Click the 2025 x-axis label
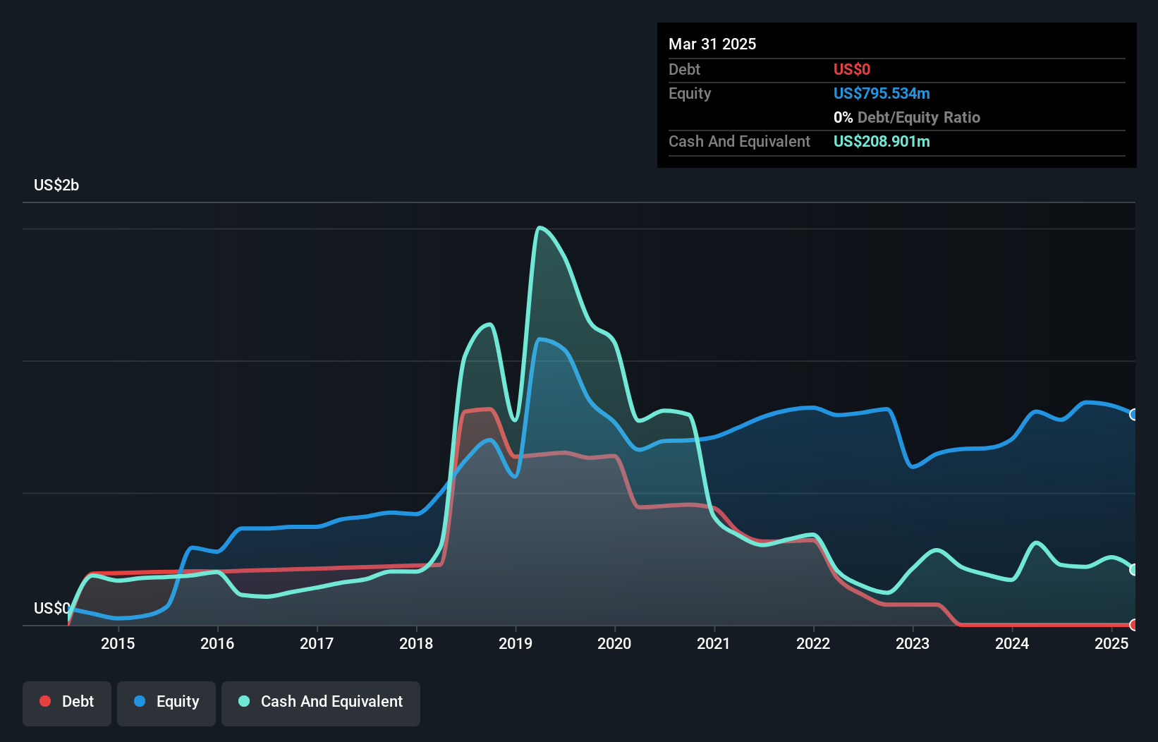Screen dimensions: 1158x742 [x=1111, y=643]
